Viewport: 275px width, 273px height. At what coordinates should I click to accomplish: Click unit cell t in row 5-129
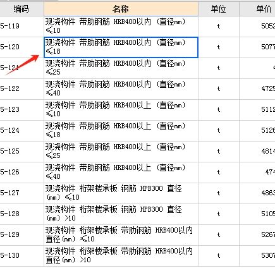coord(219,235)
